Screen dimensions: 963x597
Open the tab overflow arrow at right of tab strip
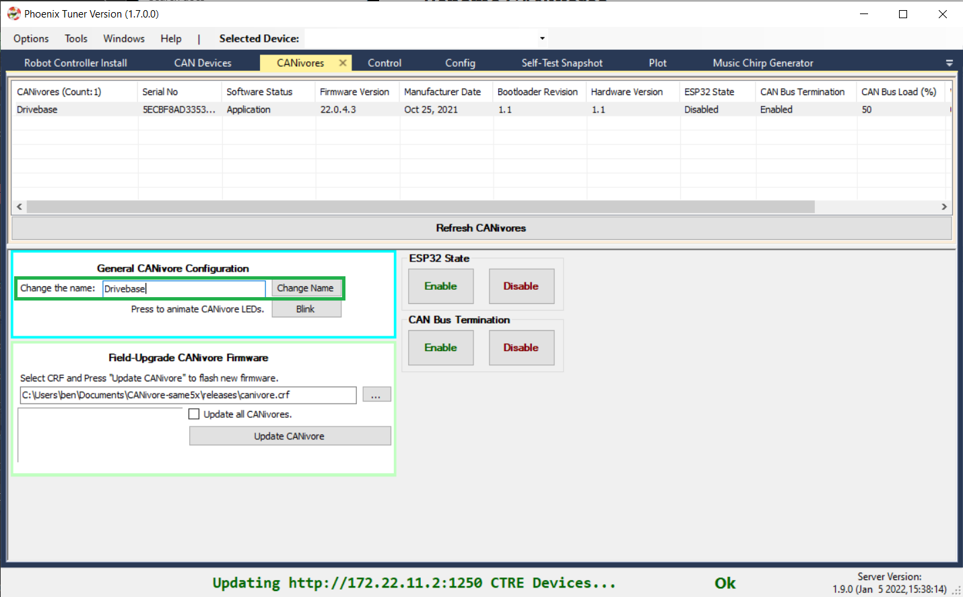950,63
